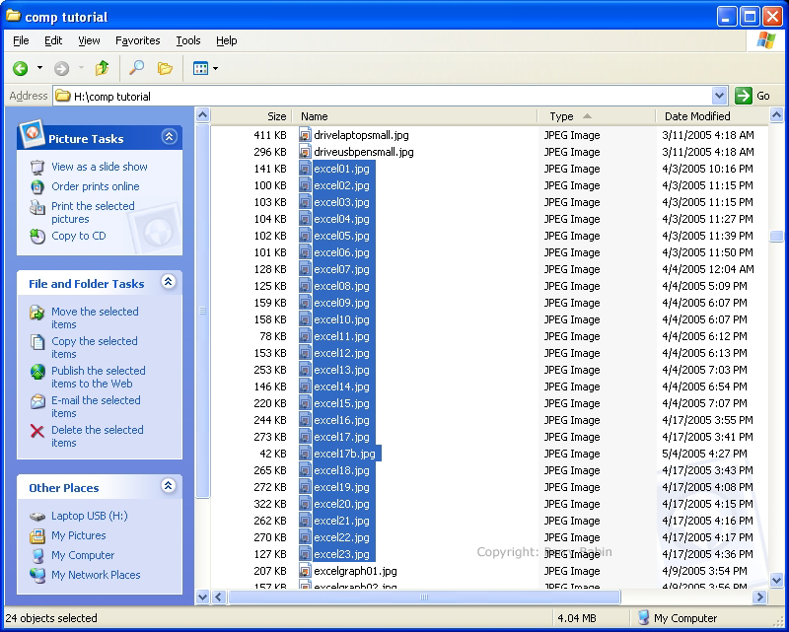Click the drivelaptopsmall.jpg file icon
The image size is (789, 632).
(306, 135)
